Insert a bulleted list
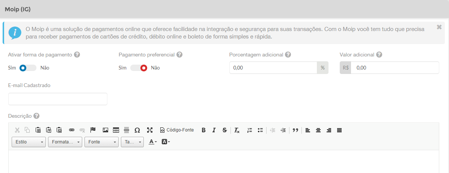The width and height of the screenshot is (449, 173). 260,130
